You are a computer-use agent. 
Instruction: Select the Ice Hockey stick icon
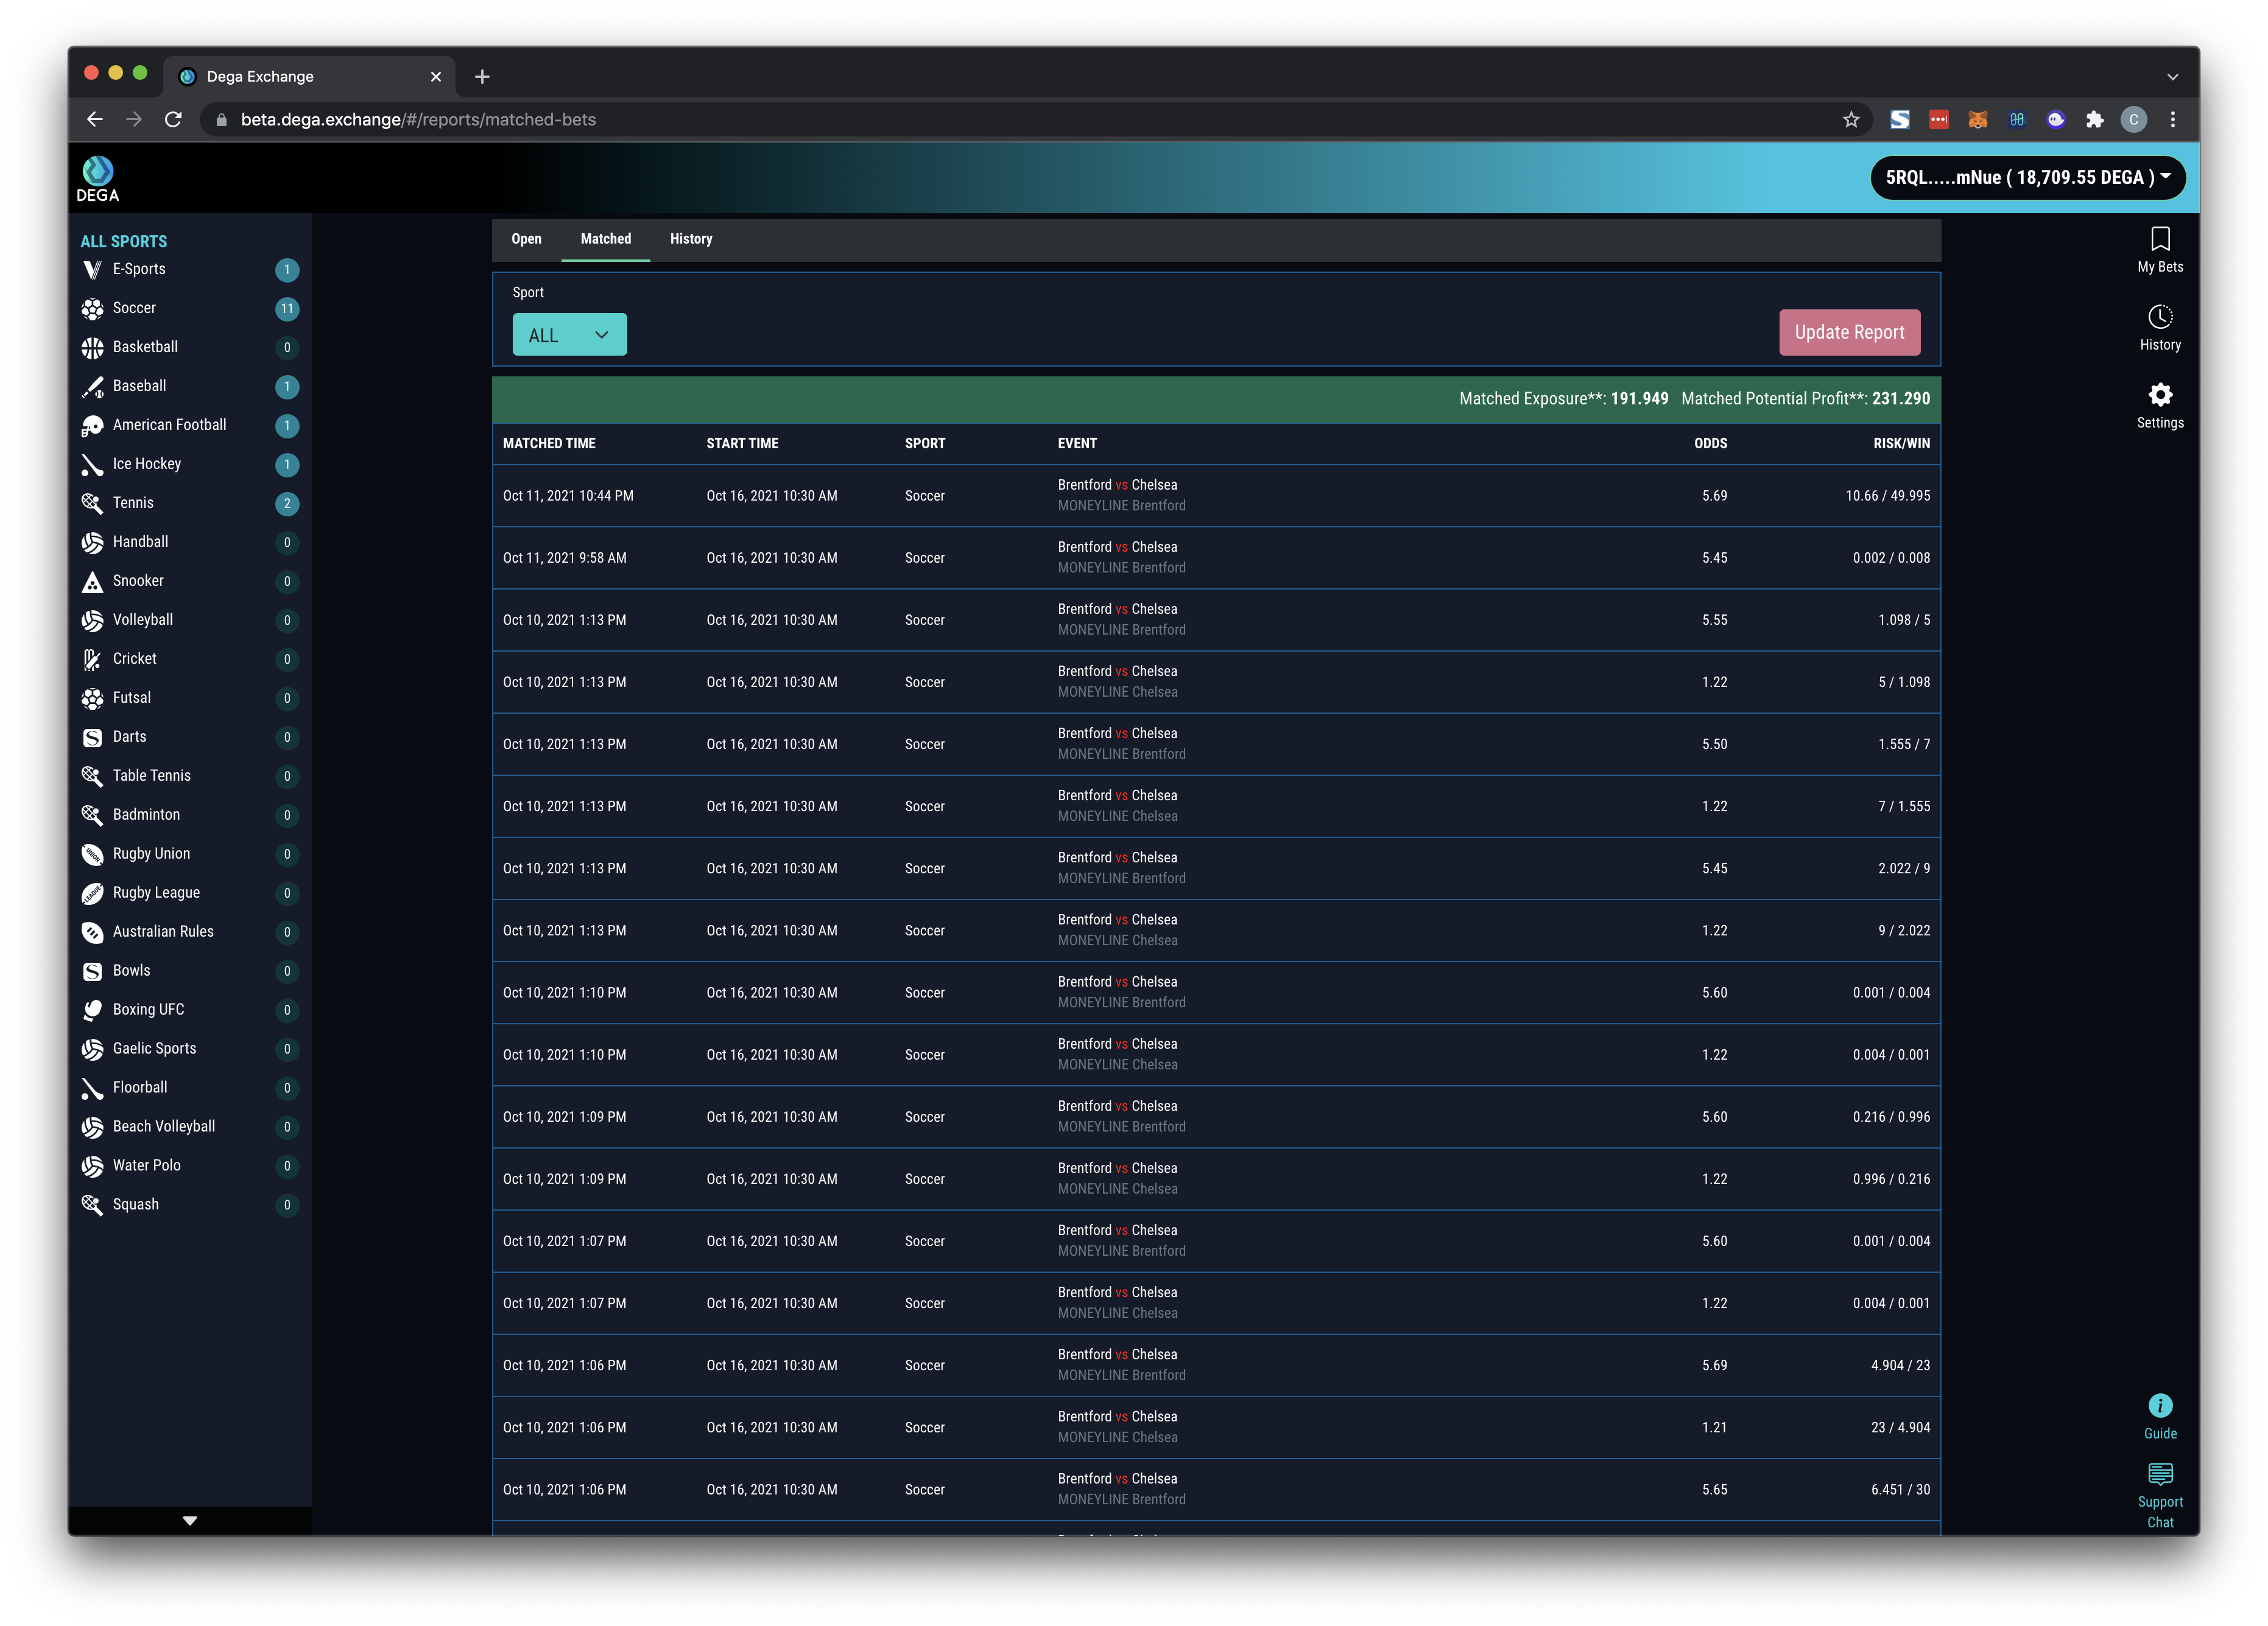click(x=92, y=465)
